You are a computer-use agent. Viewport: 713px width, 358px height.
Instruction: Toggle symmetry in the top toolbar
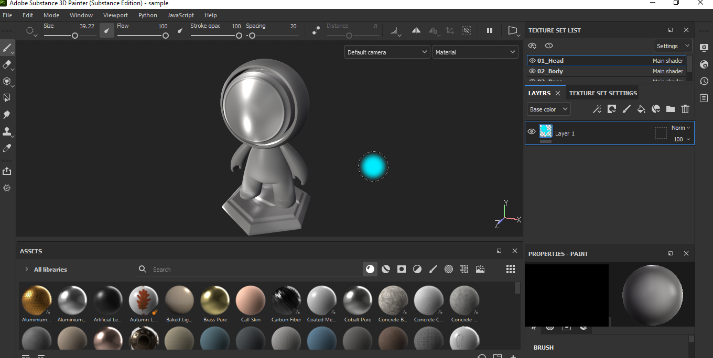tap(416, 30)
